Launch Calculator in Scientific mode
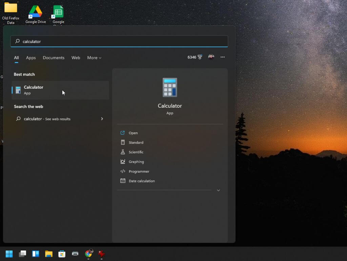 (x=136, y=152)
